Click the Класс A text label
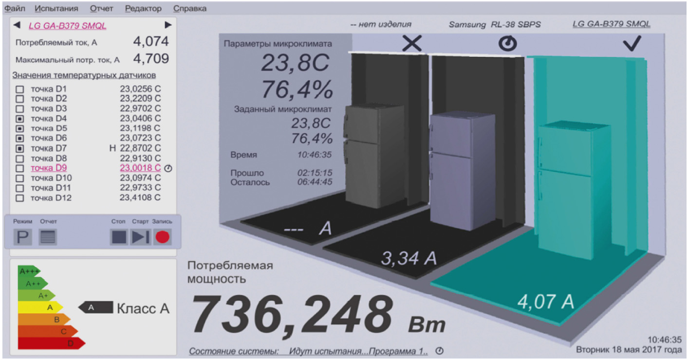 coord(143,308)
